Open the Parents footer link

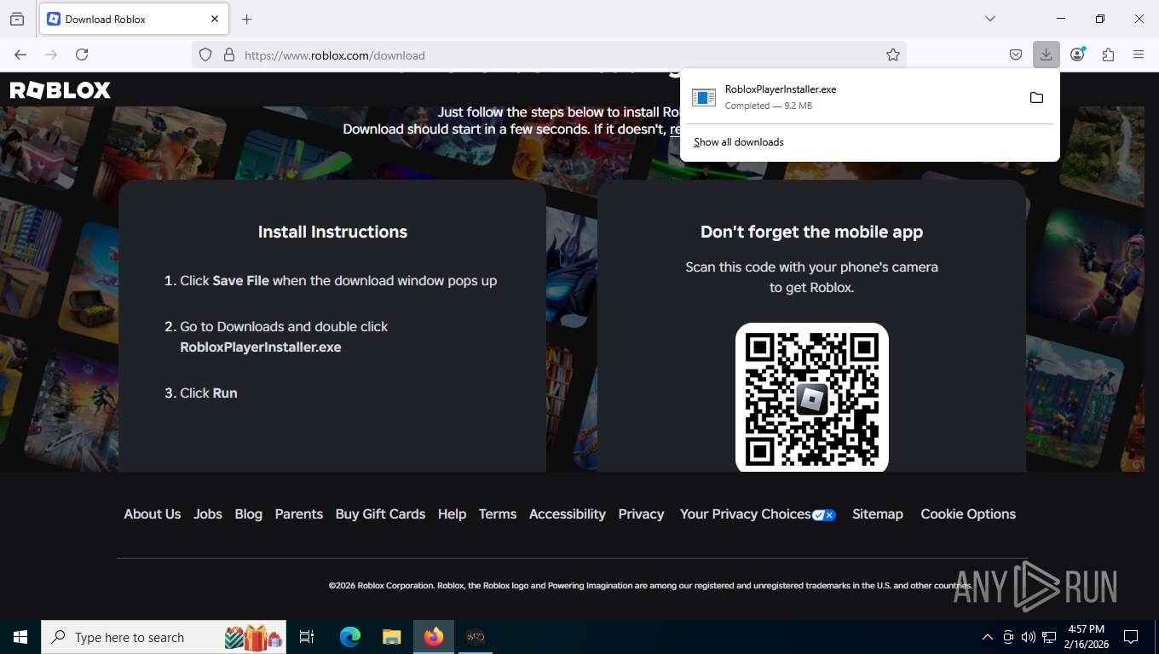coord(299,514)
